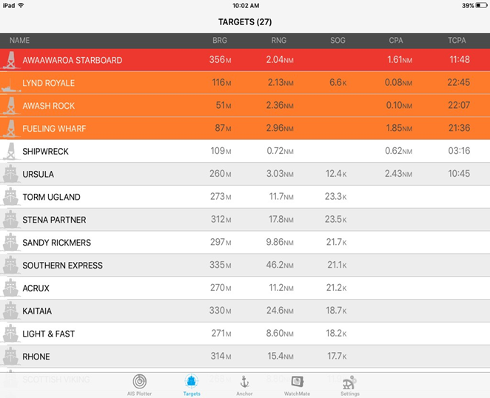Sort targets by NAME column header
This screenshot has width=490, height=398.
point(19,40)
